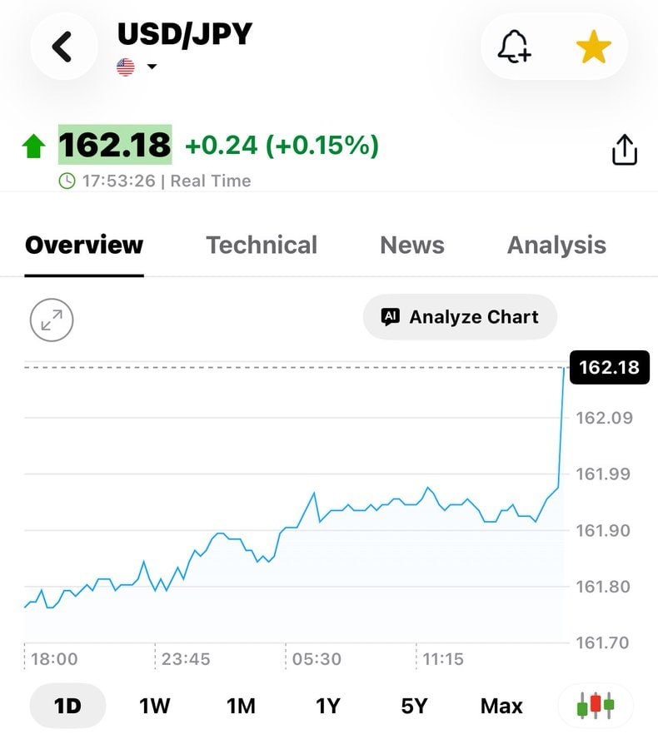
Task: Open the Technical tab
Action: [262, 245]
